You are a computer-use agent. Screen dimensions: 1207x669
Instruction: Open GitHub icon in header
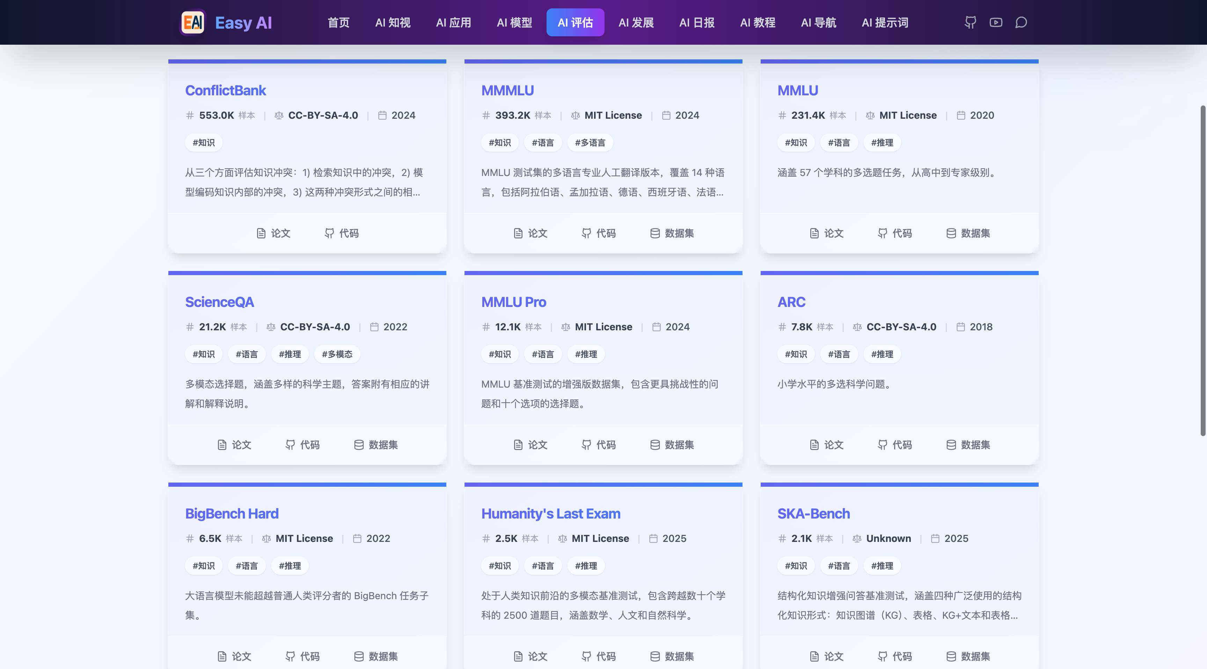click(970, 22)
